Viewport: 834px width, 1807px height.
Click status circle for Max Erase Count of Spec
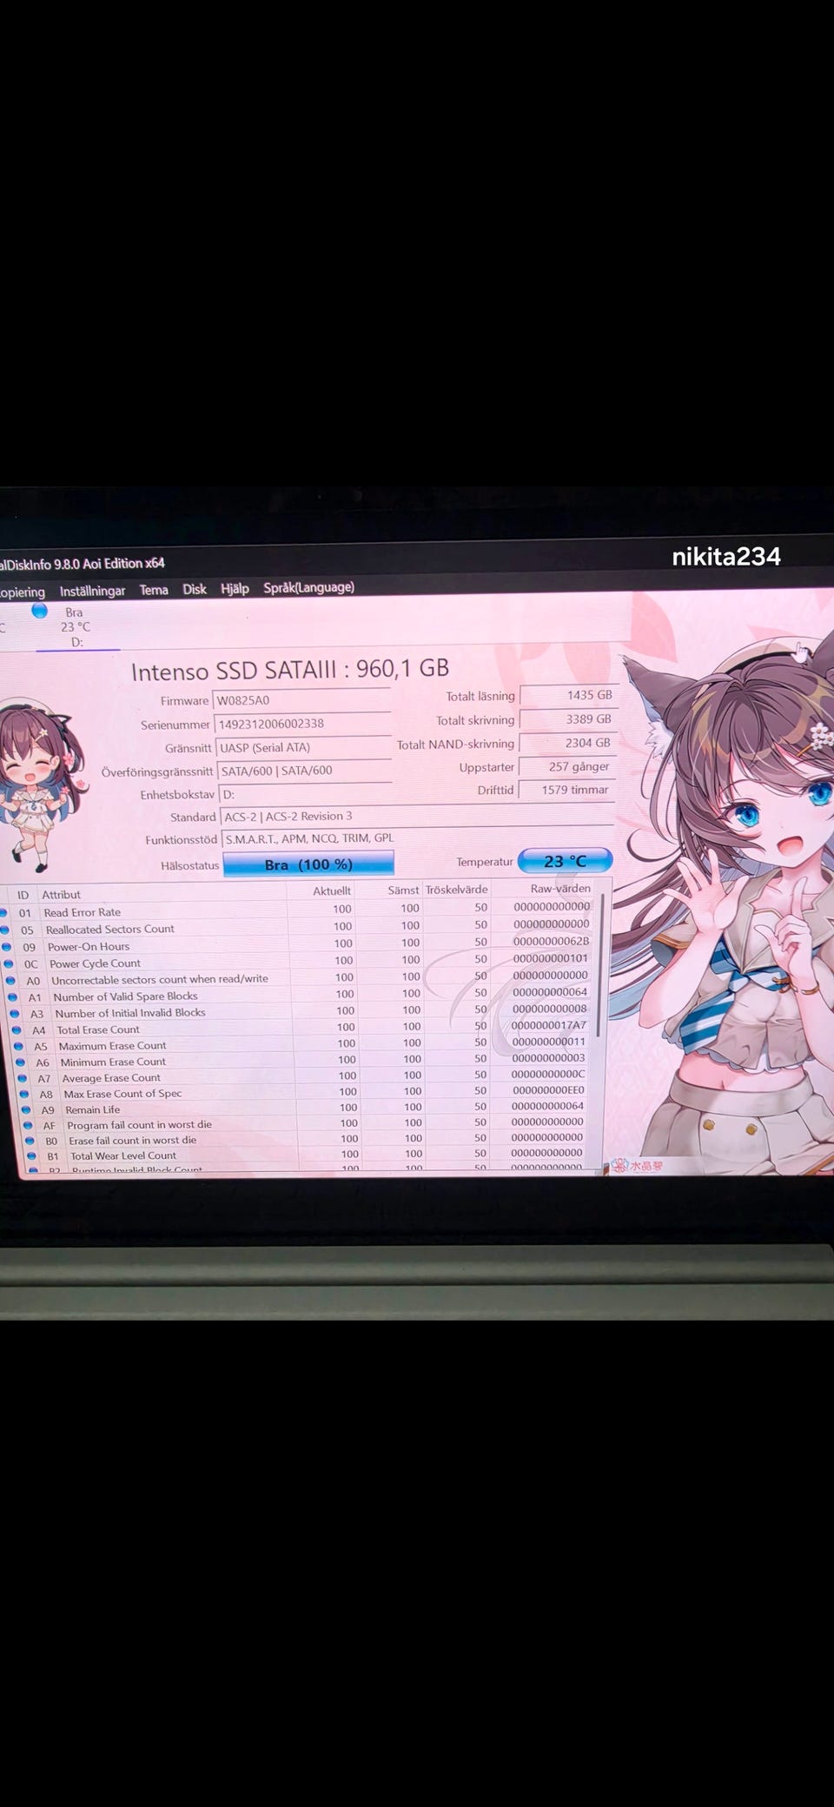coord(23,1094)
